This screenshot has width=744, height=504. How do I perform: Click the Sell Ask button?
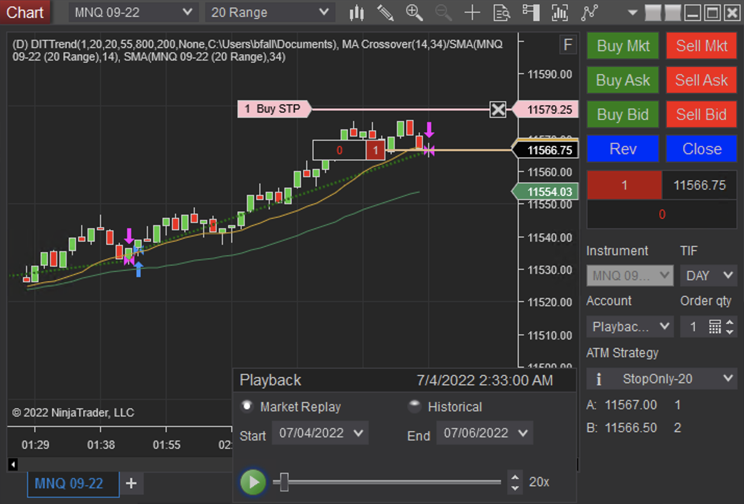(701, 80)
